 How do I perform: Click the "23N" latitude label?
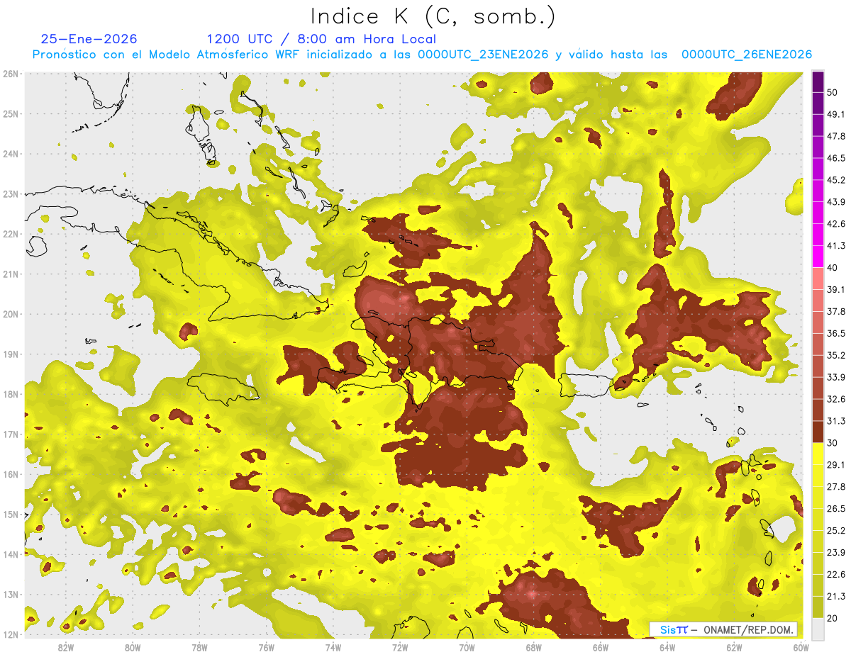click(x=11, y=193)
